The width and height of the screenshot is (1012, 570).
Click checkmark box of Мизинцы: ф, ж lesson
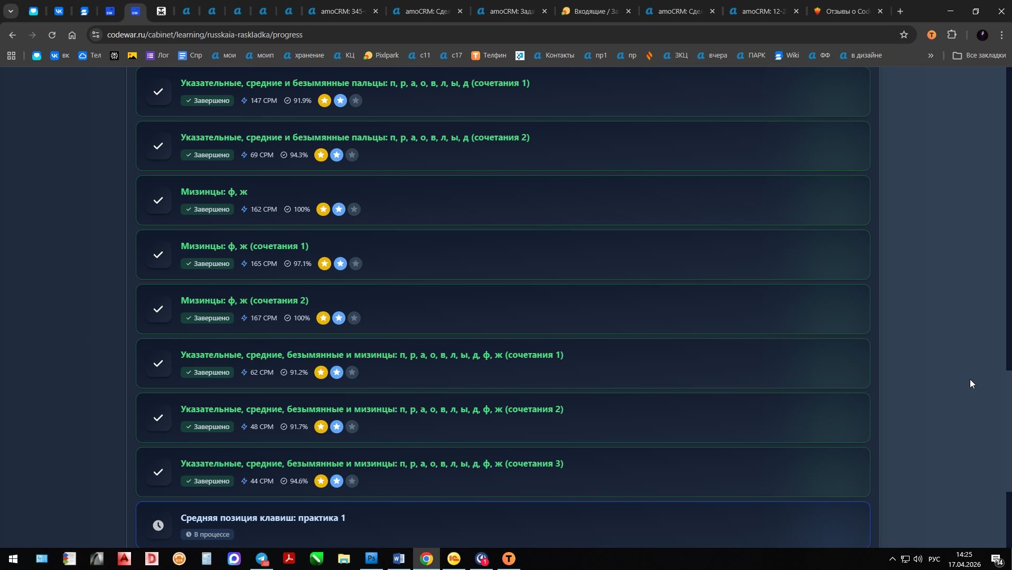click(158, 201)
